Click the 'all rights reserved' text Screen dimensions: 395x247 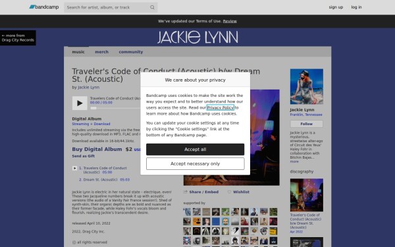pos(92,242)
